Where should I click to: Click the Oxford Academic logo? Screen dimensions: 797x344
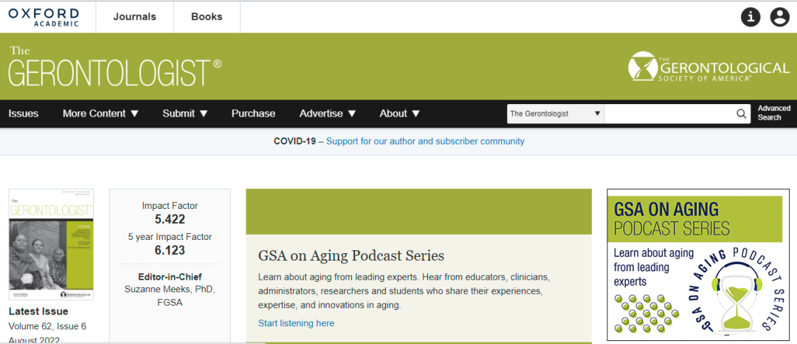[x=44, y=16]
